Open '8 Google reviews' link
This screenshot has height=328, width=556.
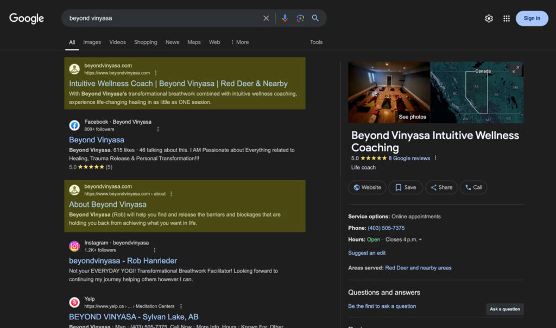409,159
